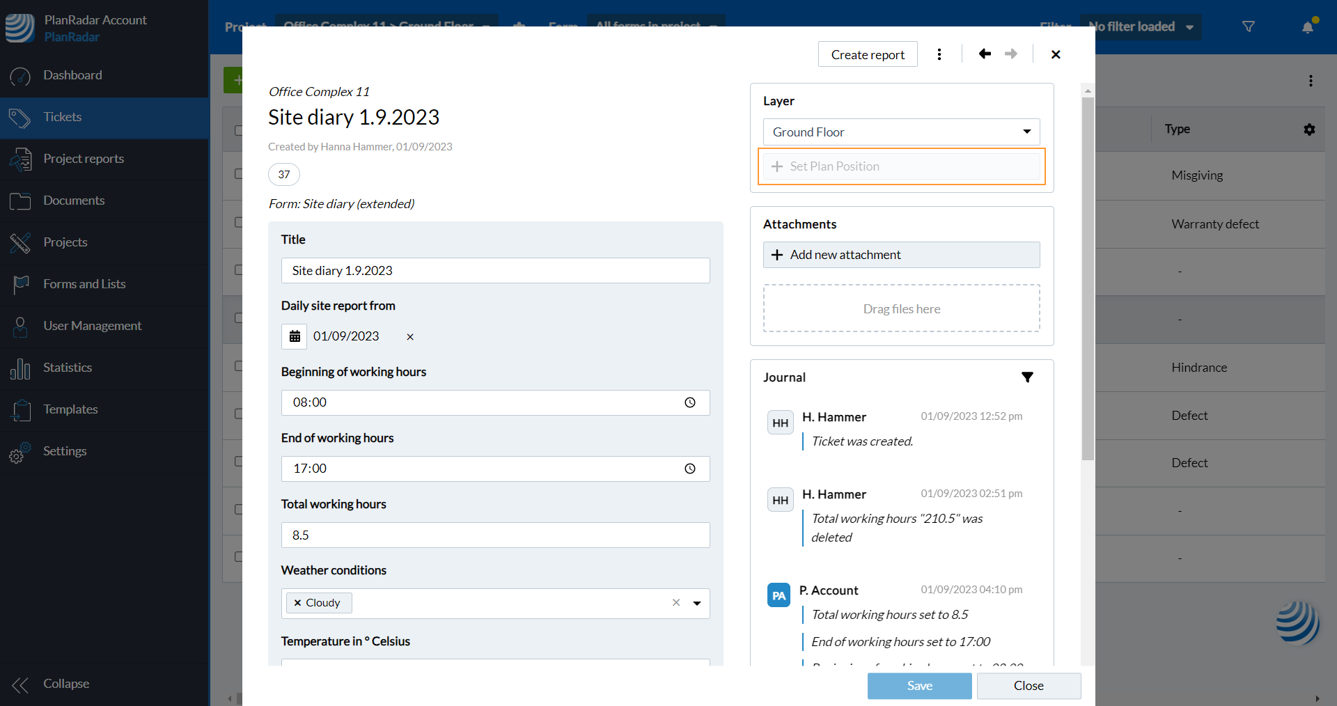Save the site diary form

click(x=919, y=686)
